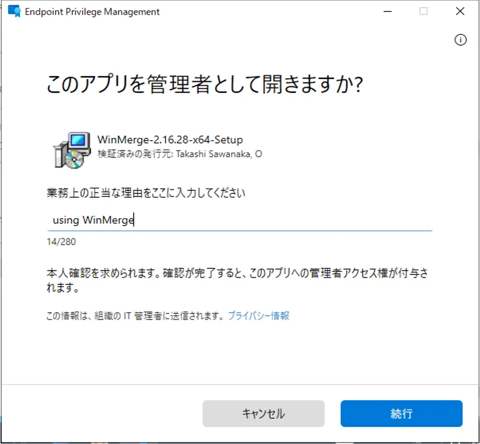480x444 pixels.
Task: Click the verified publisher Takashi Sawanaka text
Action: pyautogui.click(x=180, y=154)
